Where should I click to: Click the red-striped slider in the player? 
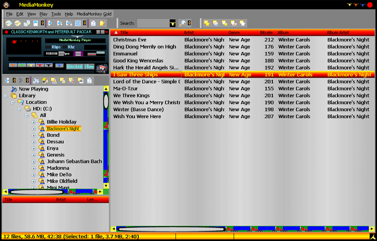pos(92,54)
